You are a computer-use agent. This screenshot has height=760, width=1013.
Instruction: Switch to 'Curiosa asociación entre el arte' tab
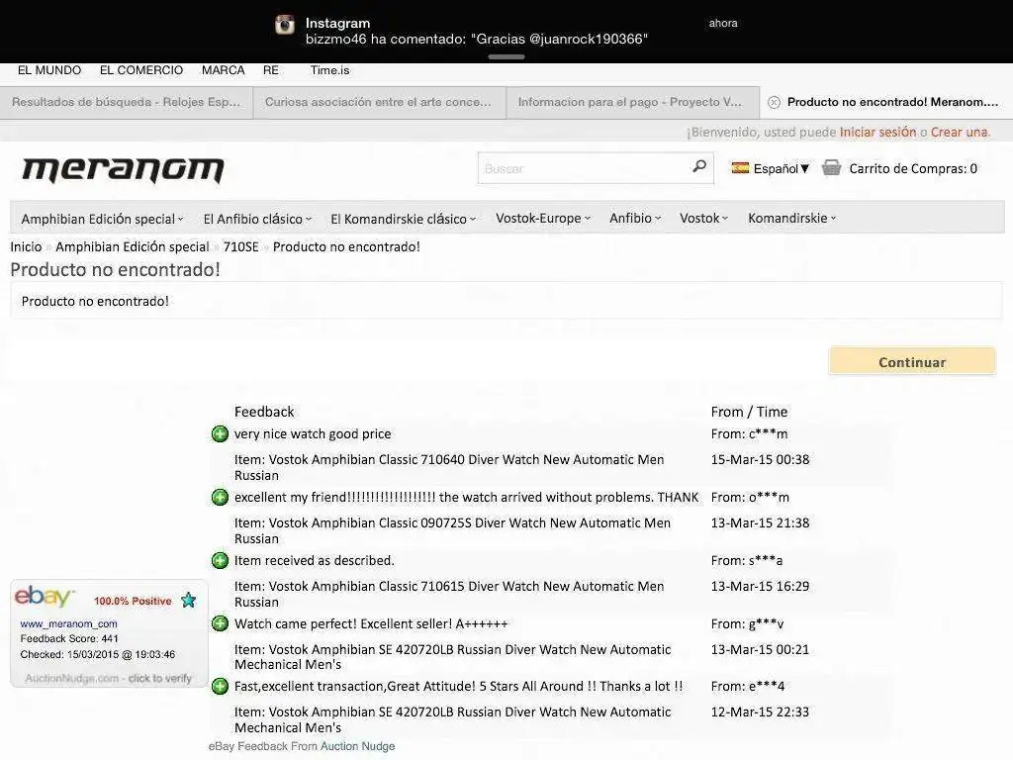[379, 102]
